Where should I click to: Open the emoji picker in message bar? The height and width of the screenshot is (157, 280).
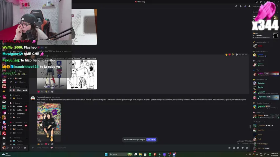243,148
